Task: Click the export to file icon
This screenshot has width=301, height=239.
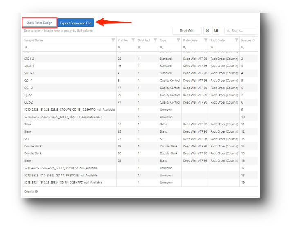Action: [207, 31]
